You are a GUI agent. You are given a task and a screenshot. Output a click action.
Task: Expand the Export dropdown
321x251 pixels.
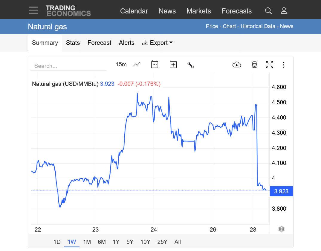pyautogui.click(x=157, y=43)
